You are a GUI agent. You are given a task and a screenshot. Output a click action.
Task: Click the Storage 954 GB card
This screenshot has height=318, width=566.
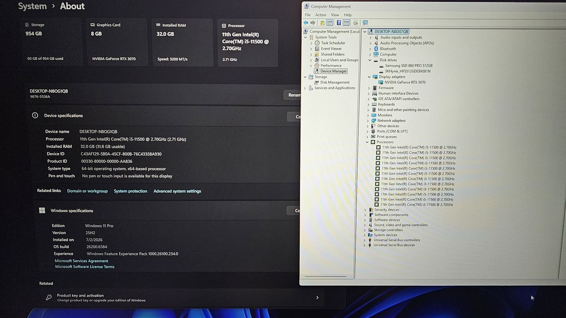click(x=52, y=42)
